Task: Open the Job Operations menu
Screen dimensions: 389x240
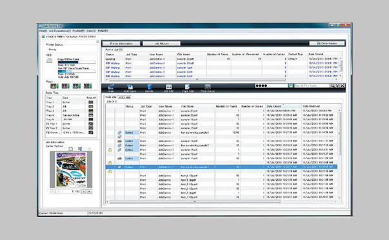Action: click(59, 31)
